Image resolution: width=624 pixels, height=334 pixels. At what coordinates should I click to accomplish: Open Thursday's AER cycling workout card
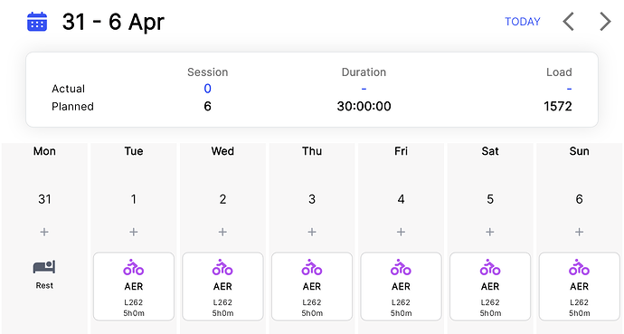tap(312, 286)
